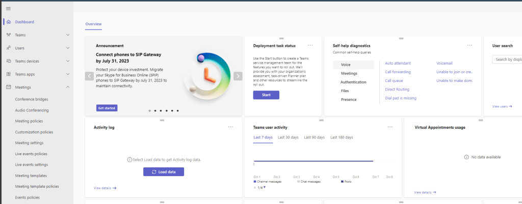Click the Teams devices icon
The height and width of the screenshot is (204, 522).
9,61
